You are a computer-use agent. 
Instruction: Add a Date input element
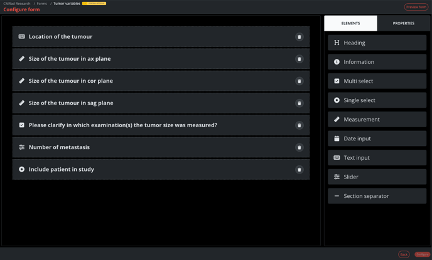tap(377, 138)
